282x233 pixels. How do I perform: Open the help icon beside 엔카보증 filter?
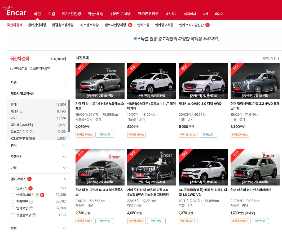31,208
